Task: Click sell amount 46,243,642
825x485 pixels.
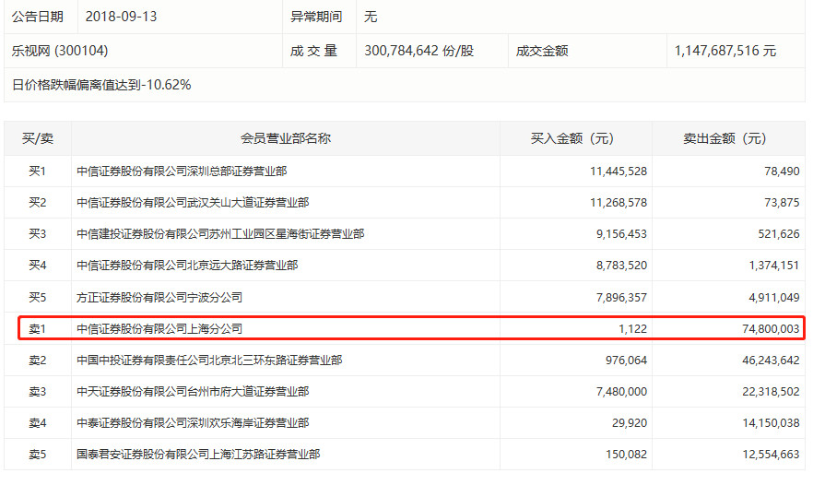Action: (771, 361)
